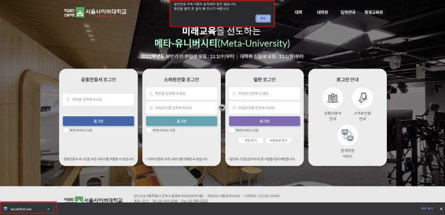
Task: Click the SecuKitNXS.exe file icon in download bar
Action: coord(5,209)
